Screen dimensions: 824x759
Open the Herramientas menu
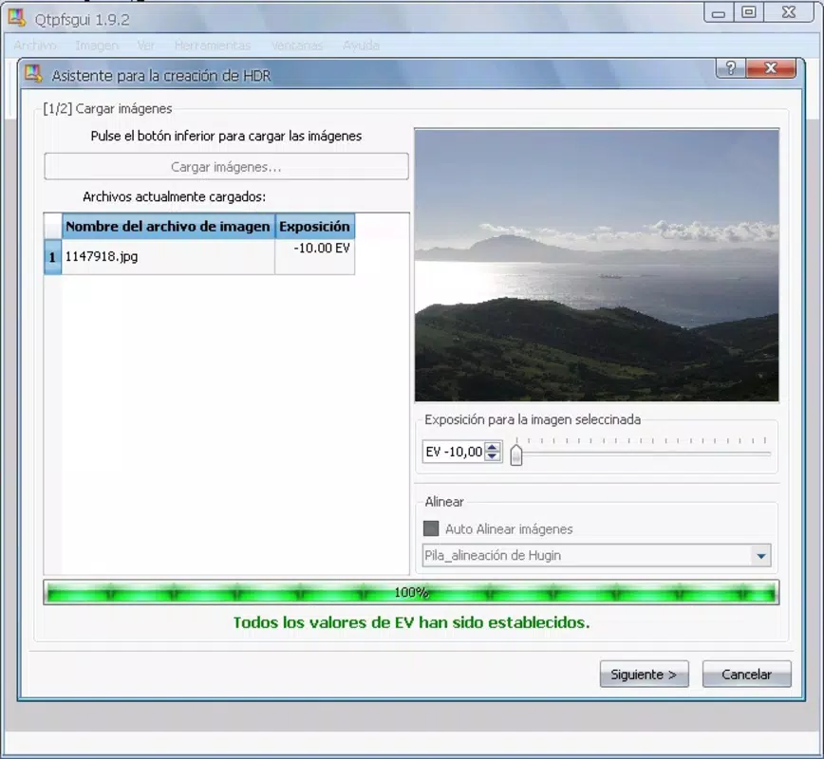[213, 46]
